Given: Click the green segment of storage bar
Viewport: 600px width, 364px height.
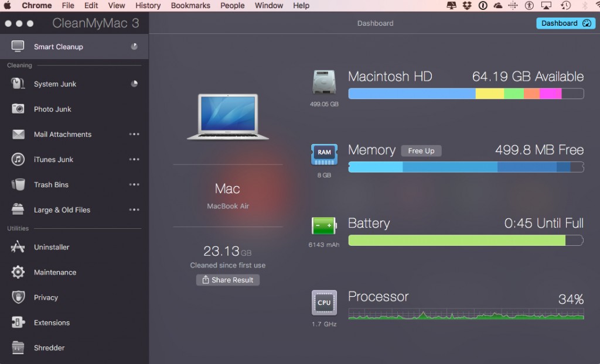Looking at the screenshot, I should click(514, 94).
